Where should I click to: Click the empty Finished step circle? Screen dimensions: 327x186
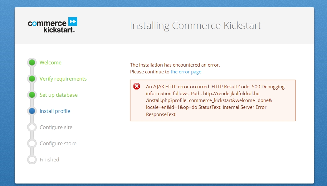[32, 160]
